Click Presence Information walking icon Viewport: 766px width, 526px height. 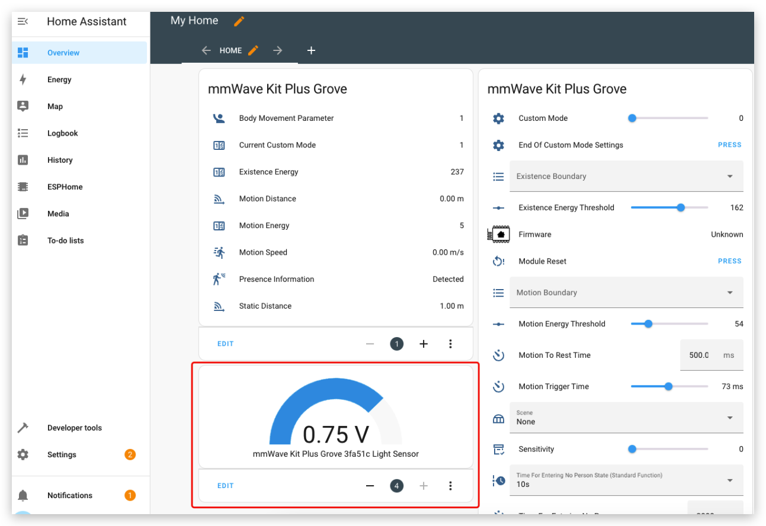pyautogui.click(x=219, y=279)
